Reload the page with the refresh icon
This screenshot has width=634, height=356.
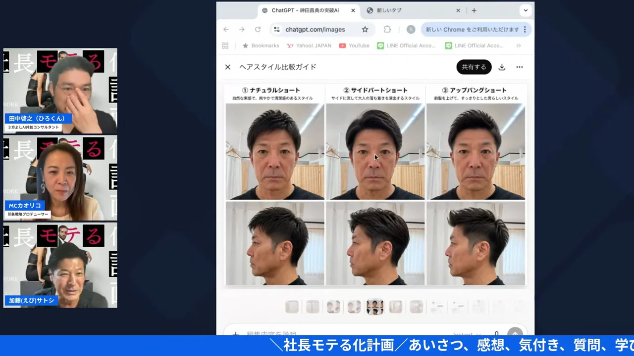pos(258,30)
